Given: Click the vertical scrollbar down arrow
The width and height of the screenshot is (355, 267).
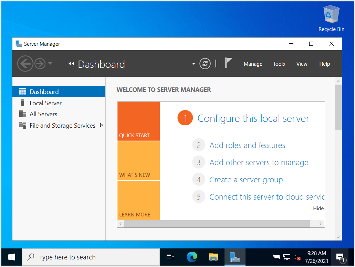Looking at the screenshot, I should [x=338, y=237].
